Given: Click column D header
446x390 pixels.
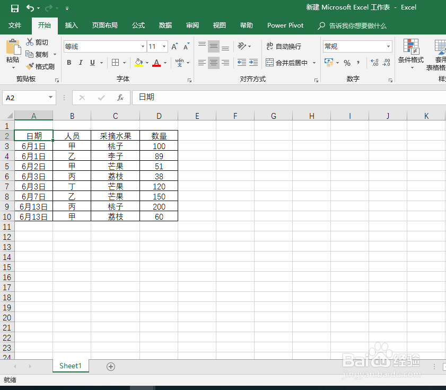Looking at the screenshot, I should click(159, 116).
